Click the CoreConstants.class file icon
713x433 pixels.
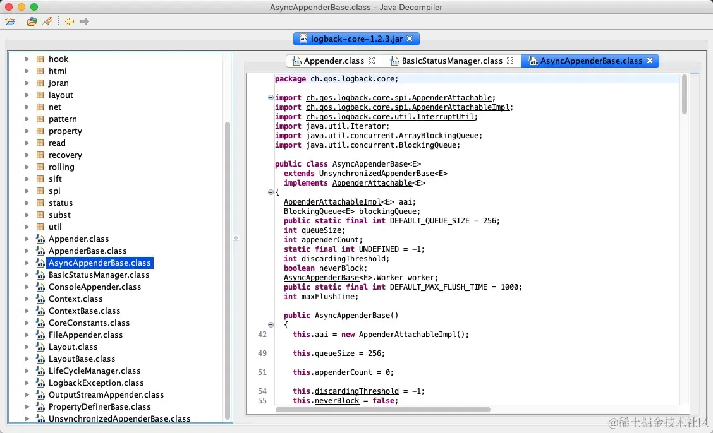(40, 323)
